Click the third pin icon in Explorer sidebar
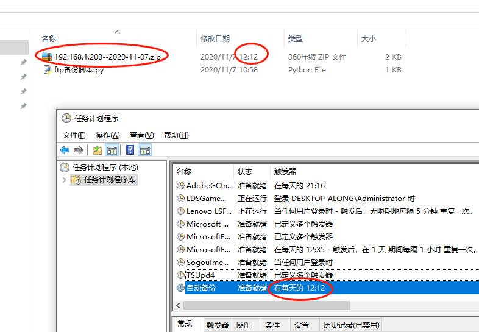This screenshot has height=332, width=479. coord(24,91)
